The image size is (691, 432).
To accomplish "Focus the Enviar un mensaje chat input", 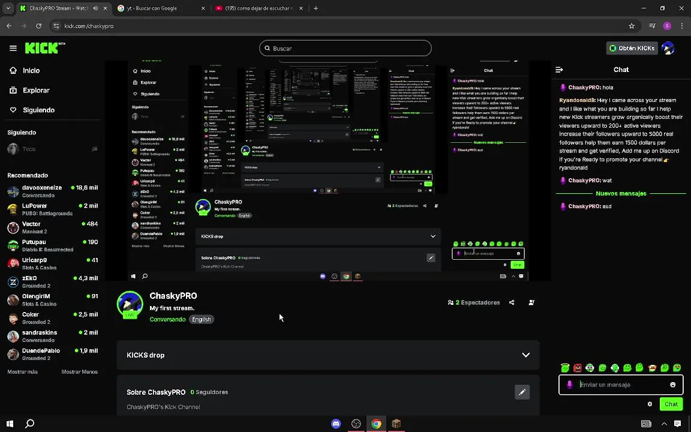I will tap(620, 385).
